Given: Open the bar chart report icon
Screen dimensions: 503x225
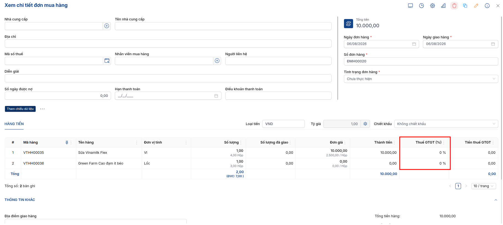Looking at the screenshot, I should tap(443, 6).
